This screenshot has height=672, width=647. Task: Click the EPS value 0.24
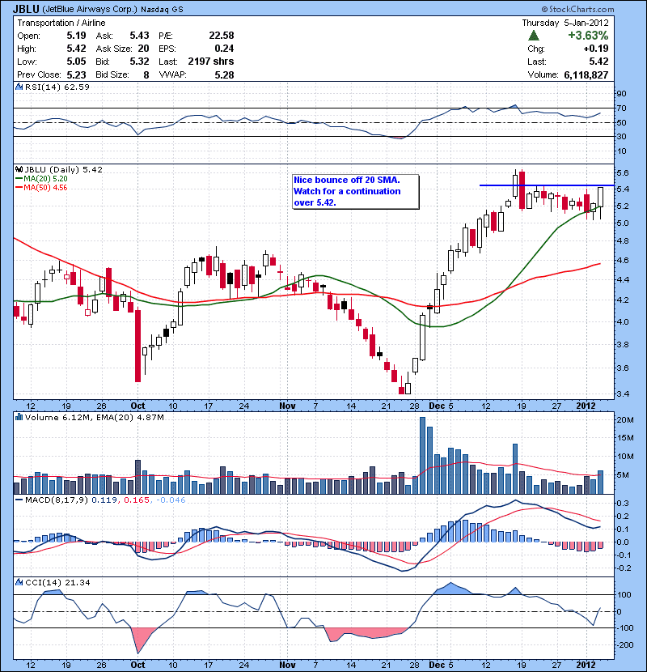point(224,49)
